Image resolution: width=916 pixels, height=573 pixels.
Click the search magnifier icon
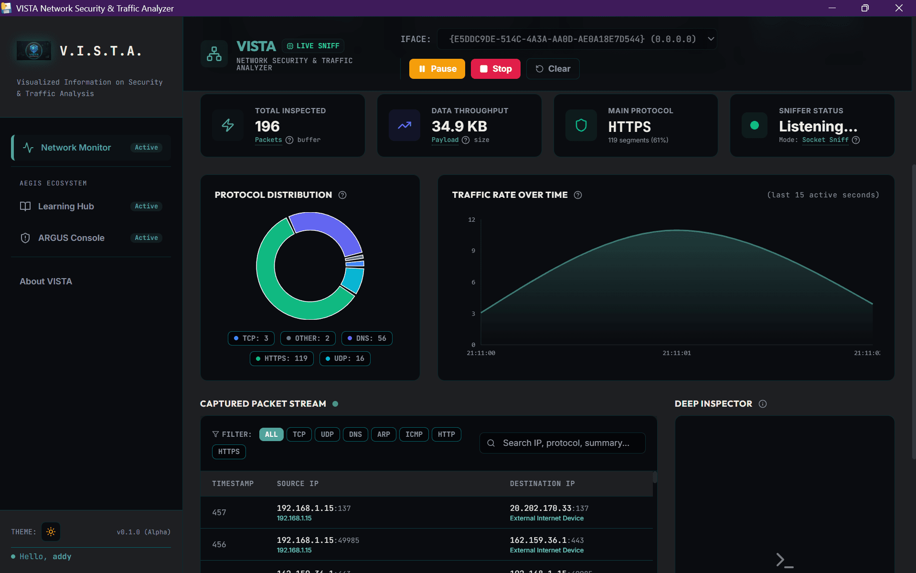pyautogui.click(x=491, y=443)
